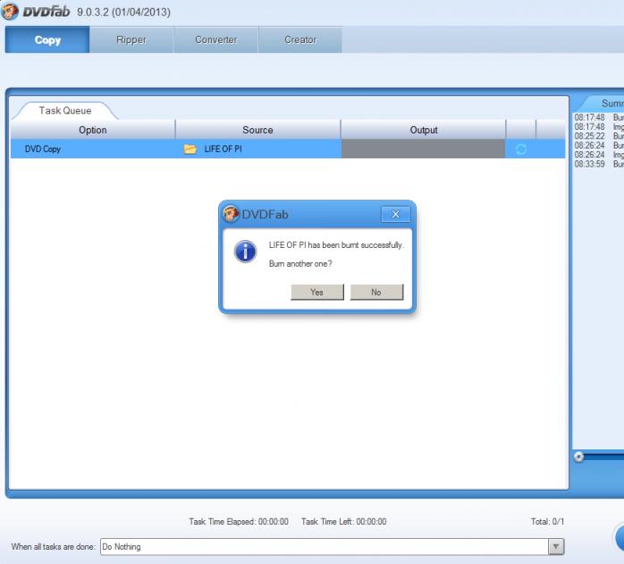624x564 pixels.
Task: Click Task Time Elapsed text
Action: 239,521
